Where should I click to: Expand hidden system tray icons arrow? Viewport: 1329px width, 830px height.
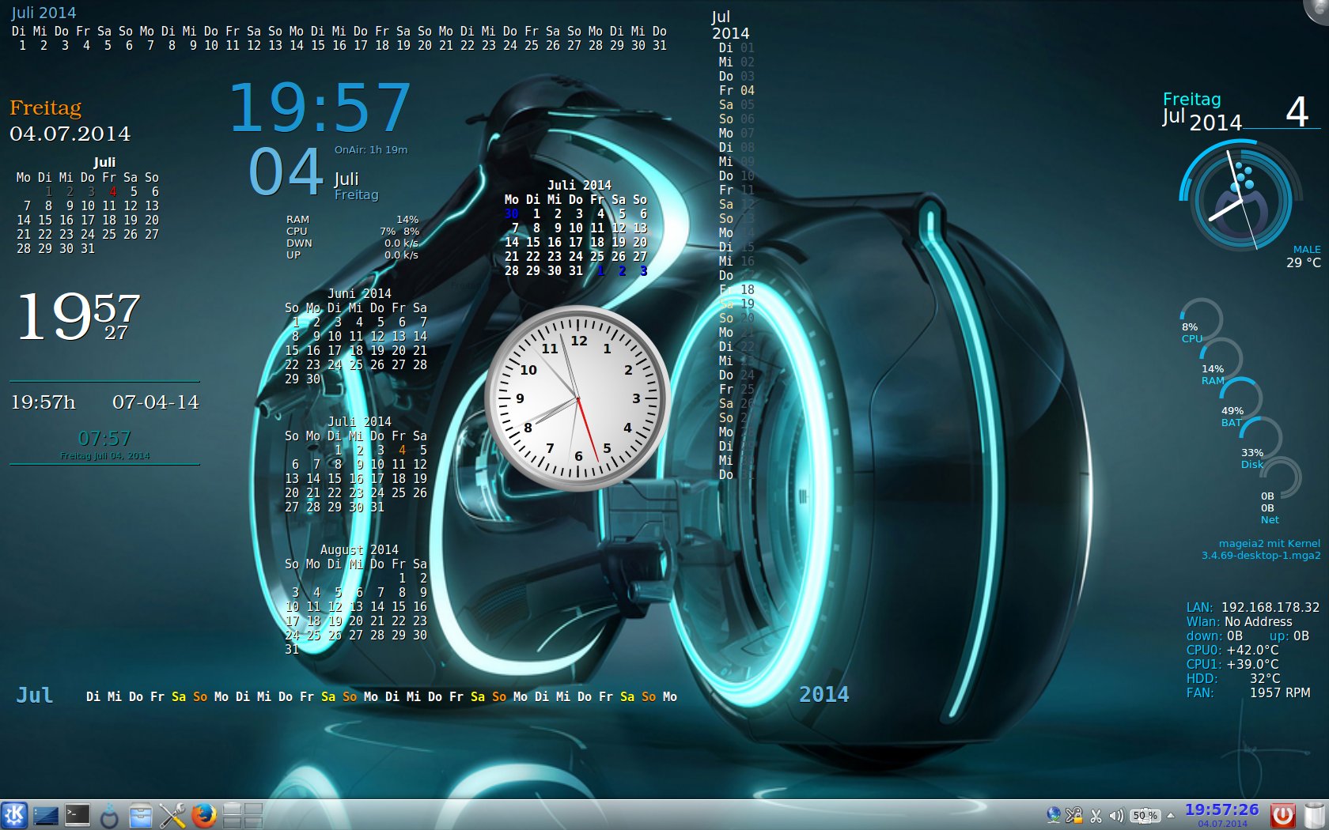click(x=1171, y=815)
